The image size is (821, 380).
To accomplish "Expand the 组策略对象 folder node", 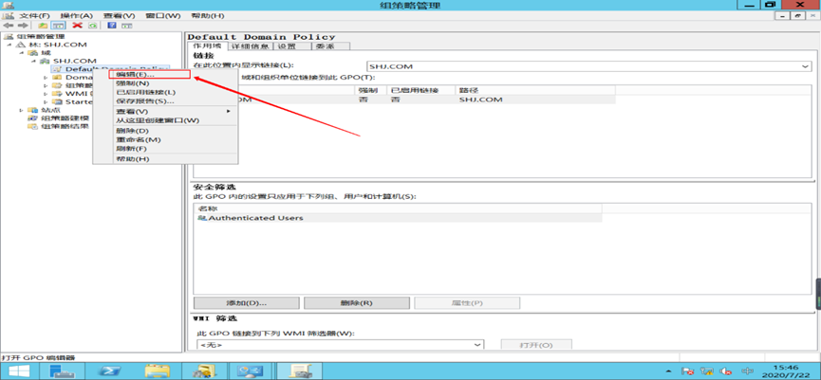I will point(46,85).
